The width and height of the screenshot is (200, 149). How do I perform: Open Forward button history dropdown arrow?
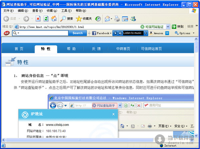(x=32, y=19)
